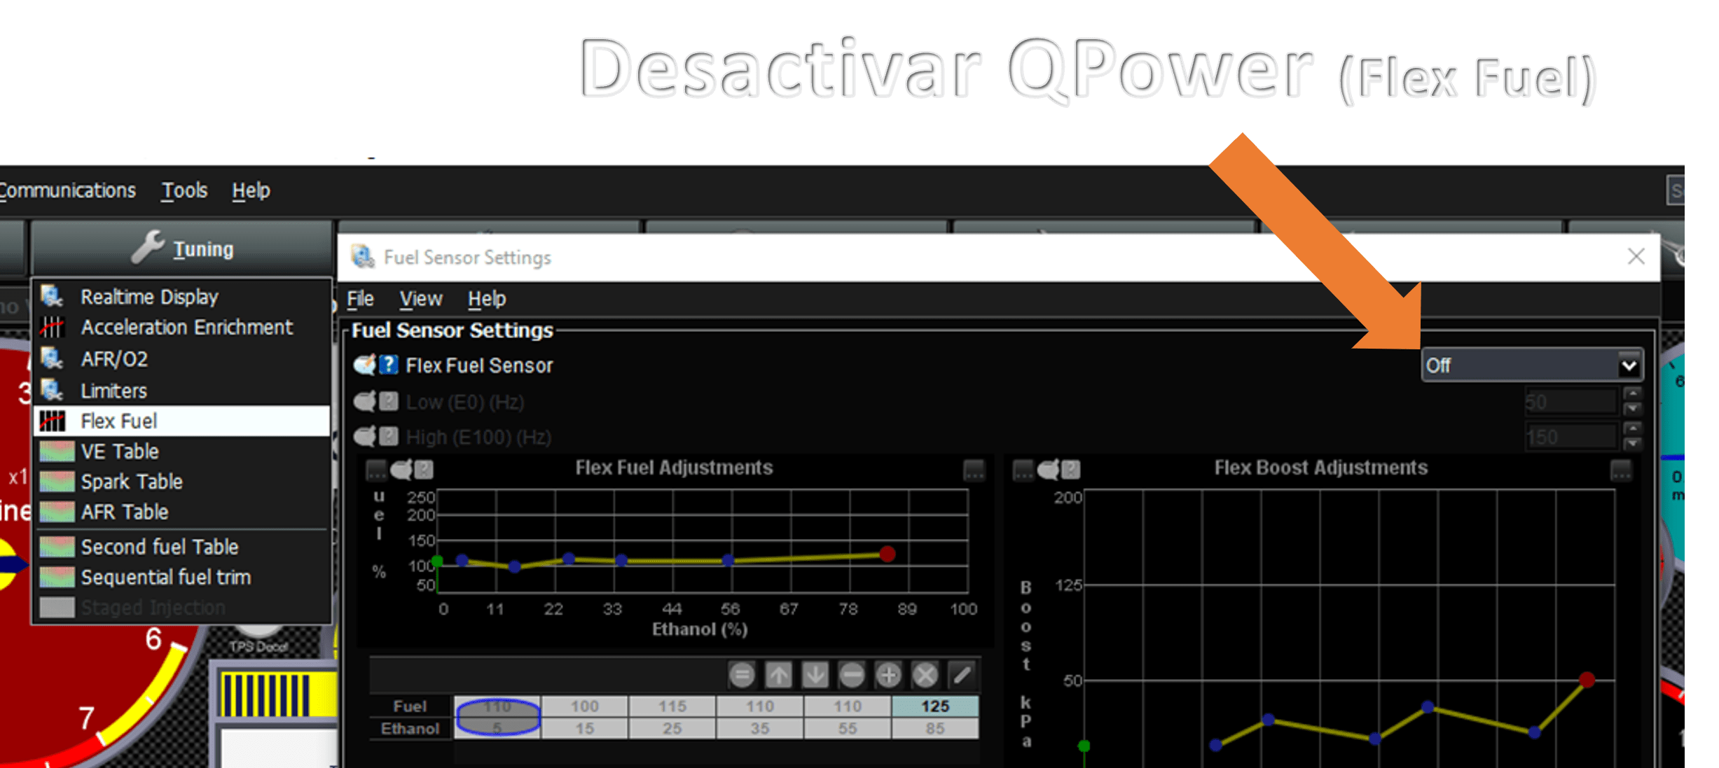This screenshot has width=1719, height=768.
Task: Select Flex Fuel from the Tuning menu
Action: click(x=182, y=421)
